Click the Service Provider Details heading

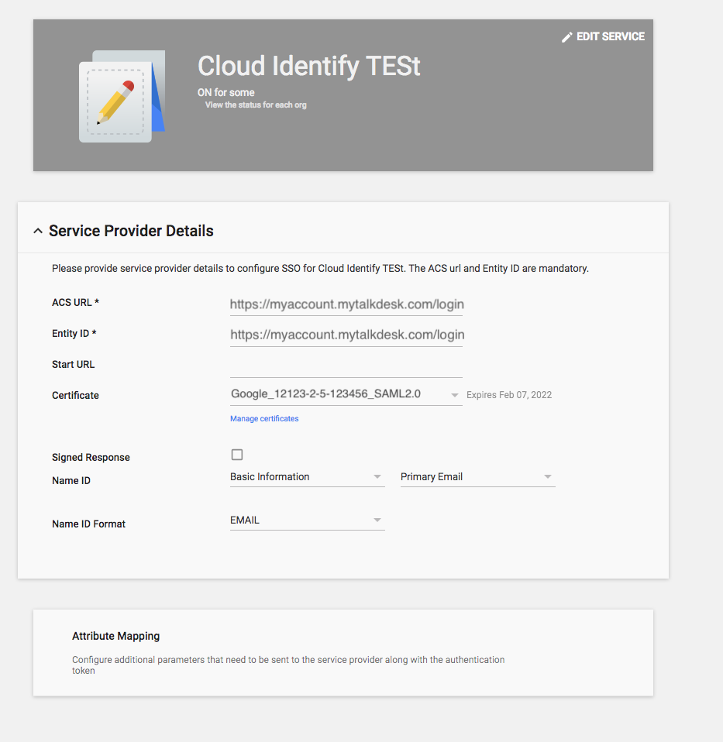(x=131, y=231)
